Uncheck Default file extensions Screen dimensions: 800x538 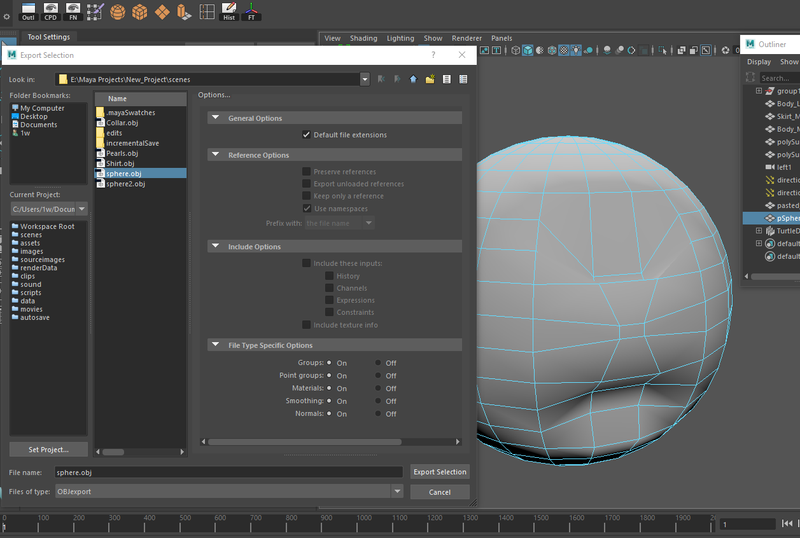point(306,134)
